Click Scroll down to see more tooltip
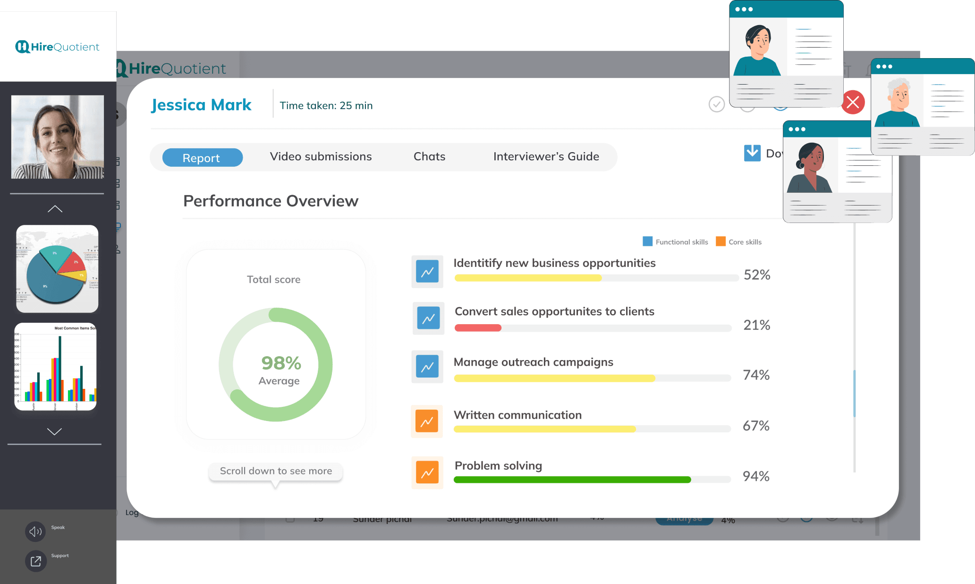Viewport: 975px width, 584px height. (276, 471)
